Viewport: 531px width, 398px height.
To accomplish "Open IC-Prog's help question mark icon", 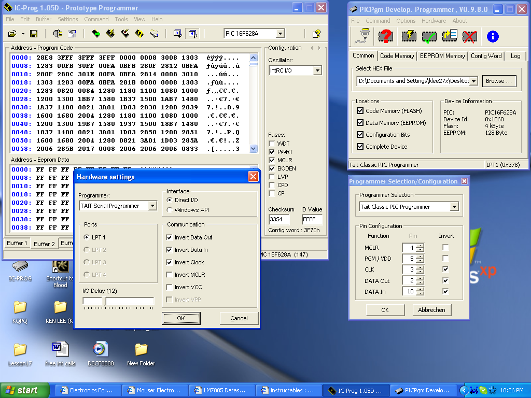I will click(x=317, y=34).
